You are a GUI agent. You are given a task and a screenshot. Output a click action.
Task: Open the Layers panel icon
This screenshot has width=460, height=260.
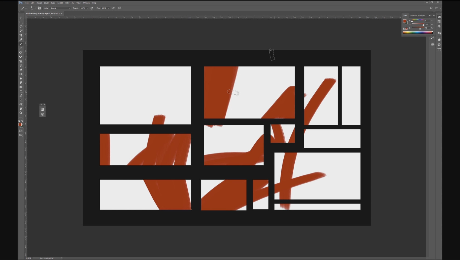(x=439, y=39)
